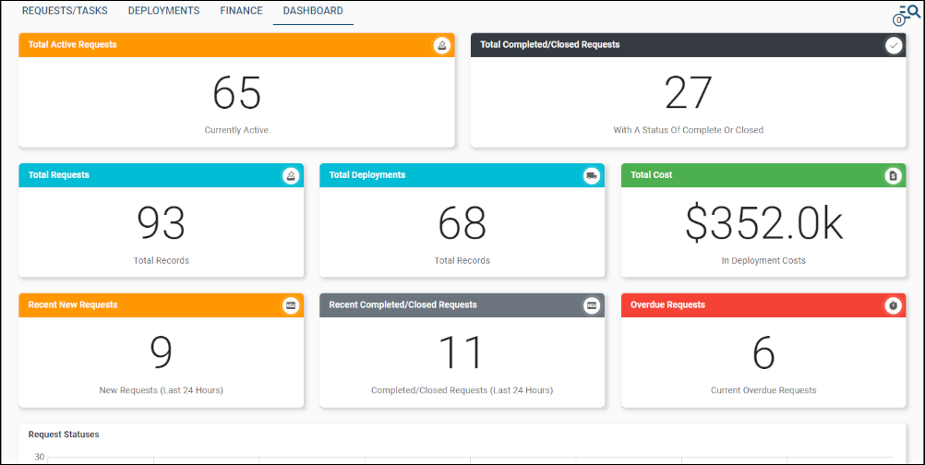The height and width of the screenshot is (465, 925).
Task: Open the $352.0k total cost value
Action: pyautogui.click(x=763, y=223)
